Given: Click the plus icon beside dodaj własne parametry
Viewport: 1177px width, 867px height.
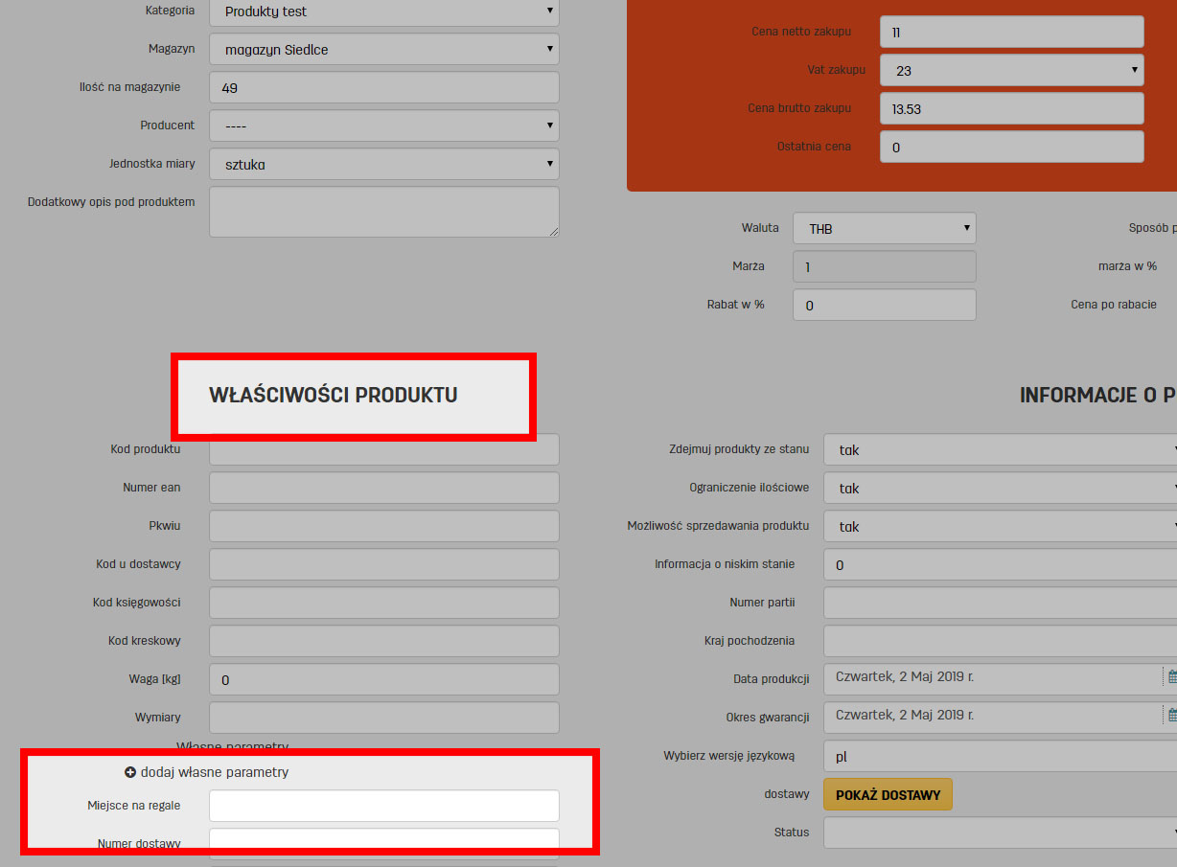Looking at the screenshot, I should point(130,772).
